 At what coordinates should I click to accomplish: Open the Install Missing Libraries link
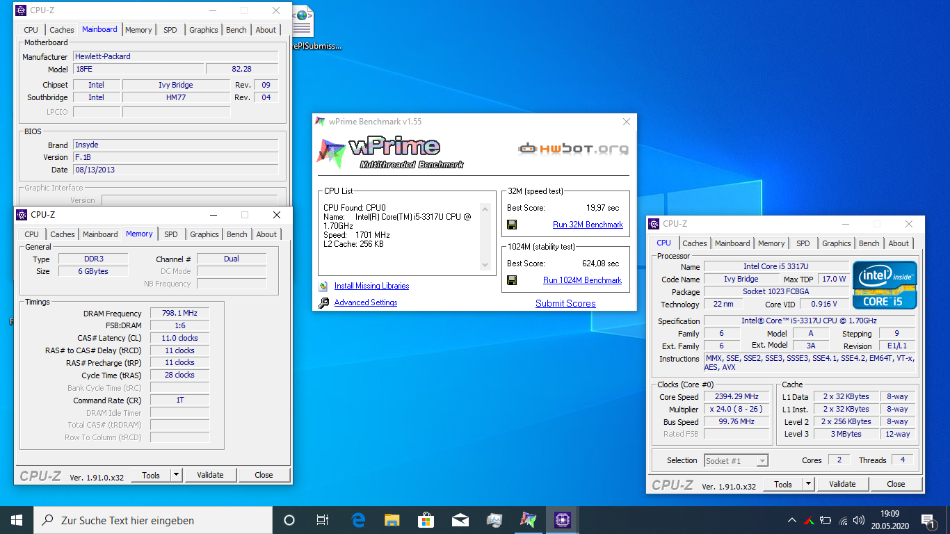point(371,286)
